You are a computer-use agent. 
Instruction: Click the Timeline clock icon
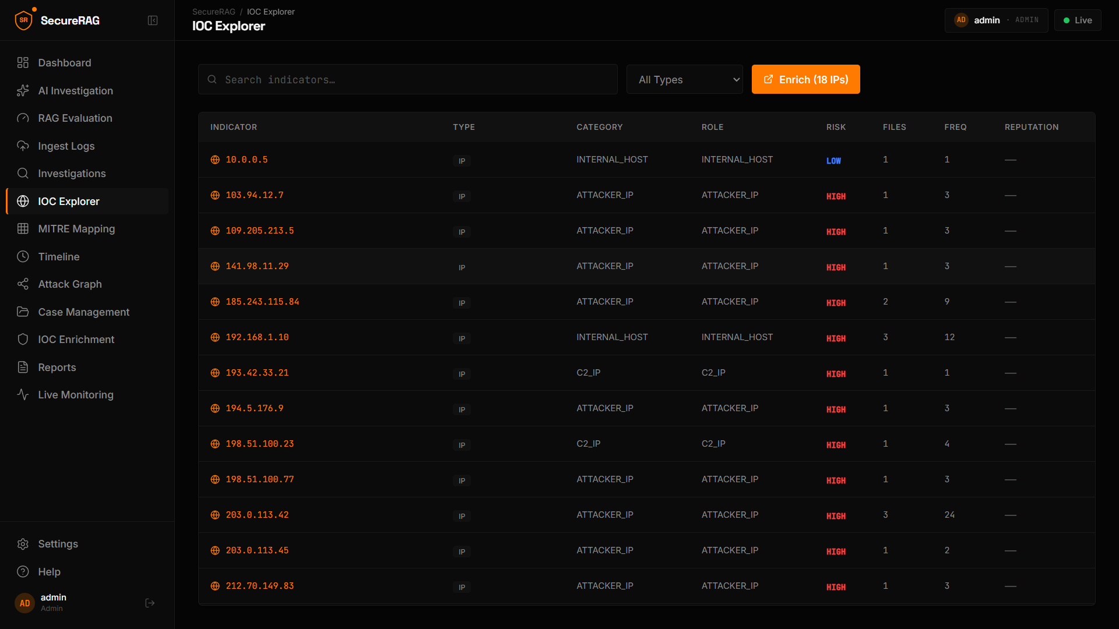click(23, 257)
